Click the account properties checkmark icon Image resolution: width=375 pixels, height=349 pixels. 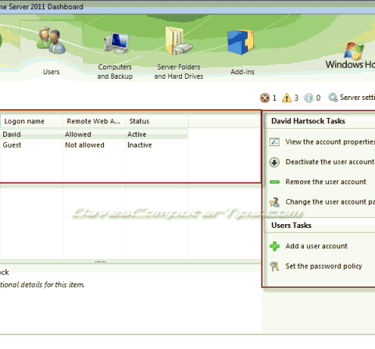click(274, 142)
